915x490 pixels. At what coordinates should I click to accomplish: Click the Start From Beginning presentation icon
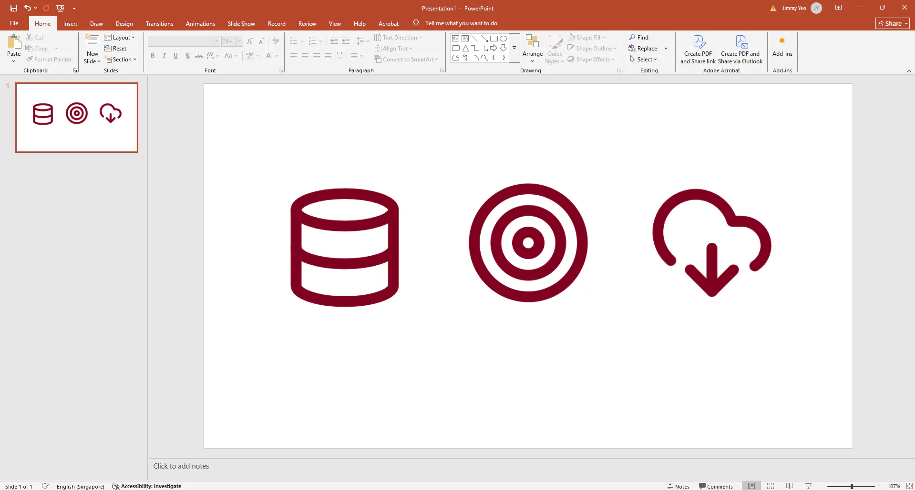click(60, 8)
